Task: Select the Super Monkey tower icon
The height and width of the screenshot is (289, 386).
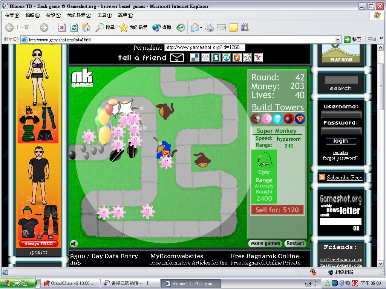Action: (300, 119)
